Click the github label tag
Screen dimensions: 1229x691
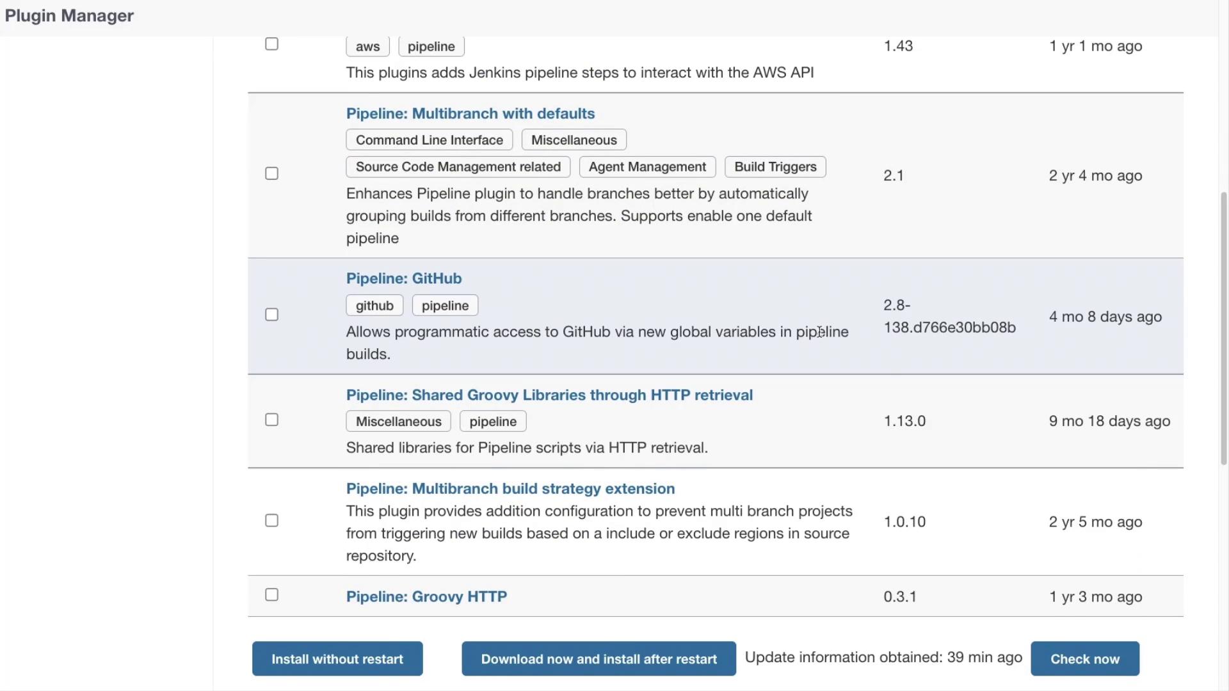374,306
